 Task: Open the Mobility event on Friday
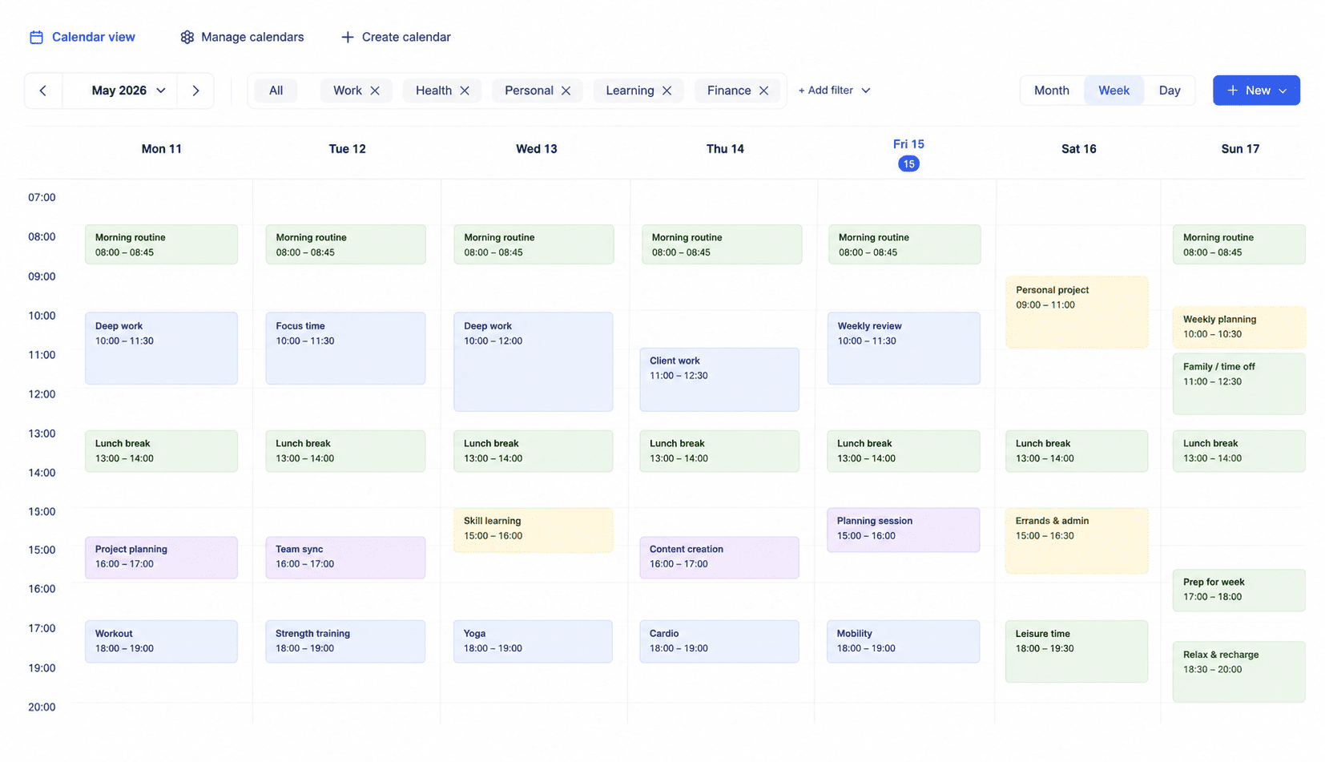point(904,641)
